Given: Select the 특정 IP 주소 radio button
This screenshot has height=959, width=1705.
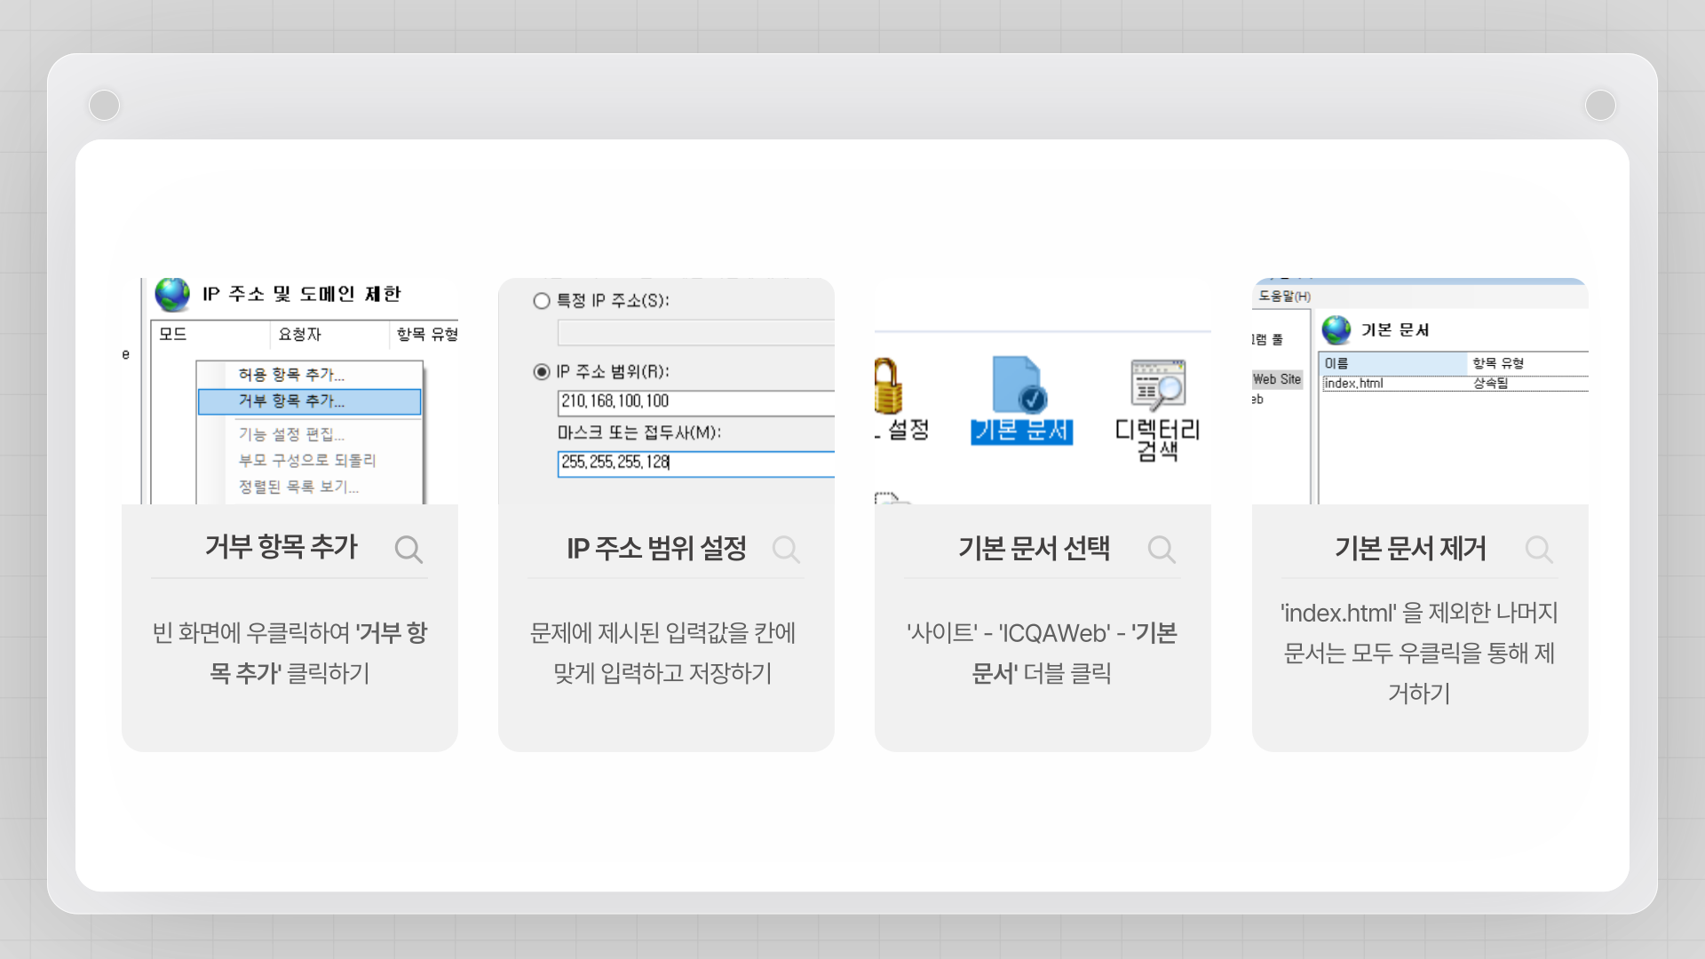Looking at the screenshot, I should point(542,301).
